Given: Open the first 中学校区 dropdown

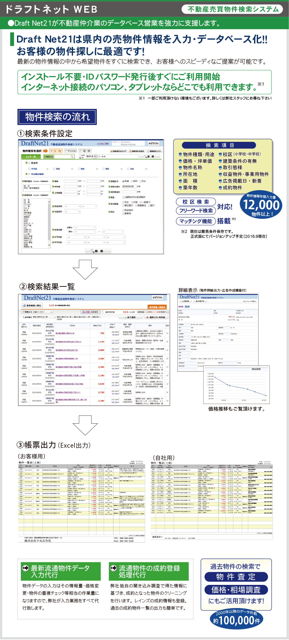Looking at the screenshot, I should [x=76, y=243].
